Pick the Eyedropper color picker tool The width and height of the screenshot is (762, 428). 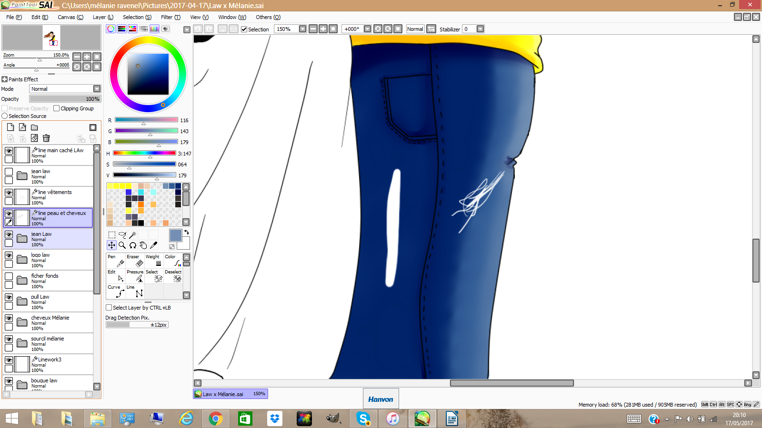click(x=153, y=245)
